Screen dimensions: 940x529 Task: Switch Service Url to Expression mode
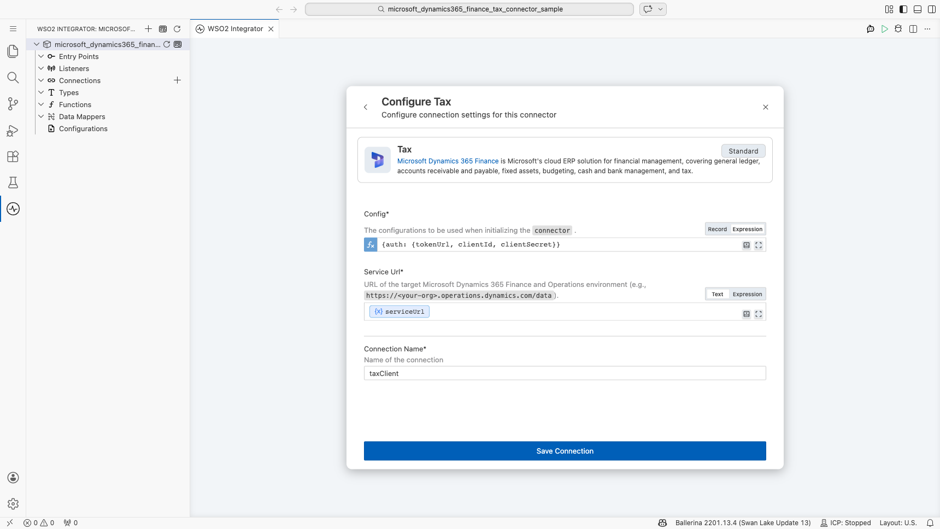747,295
